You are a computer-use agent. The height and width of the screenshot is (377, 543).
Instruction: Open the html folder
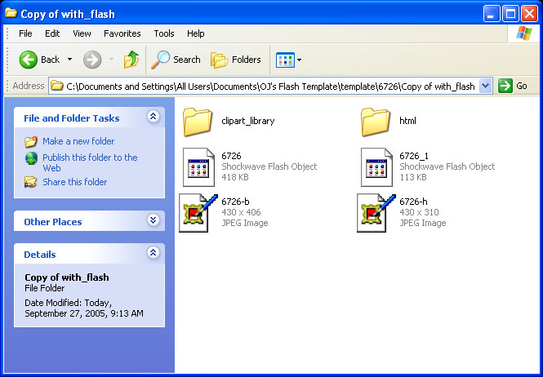(x=376, y=122)
